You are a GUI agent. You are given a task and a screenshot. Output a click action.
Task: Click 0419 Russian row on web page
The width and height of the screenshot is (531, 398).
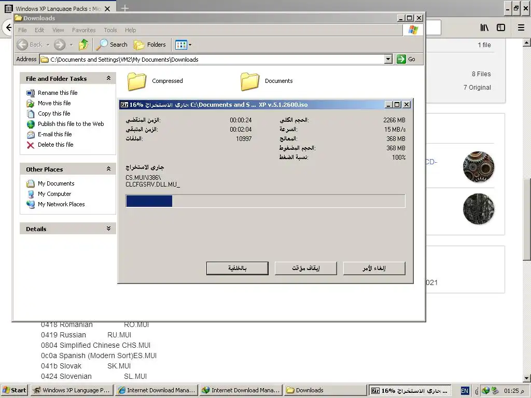pyautogui.click(x=86, y=335)
